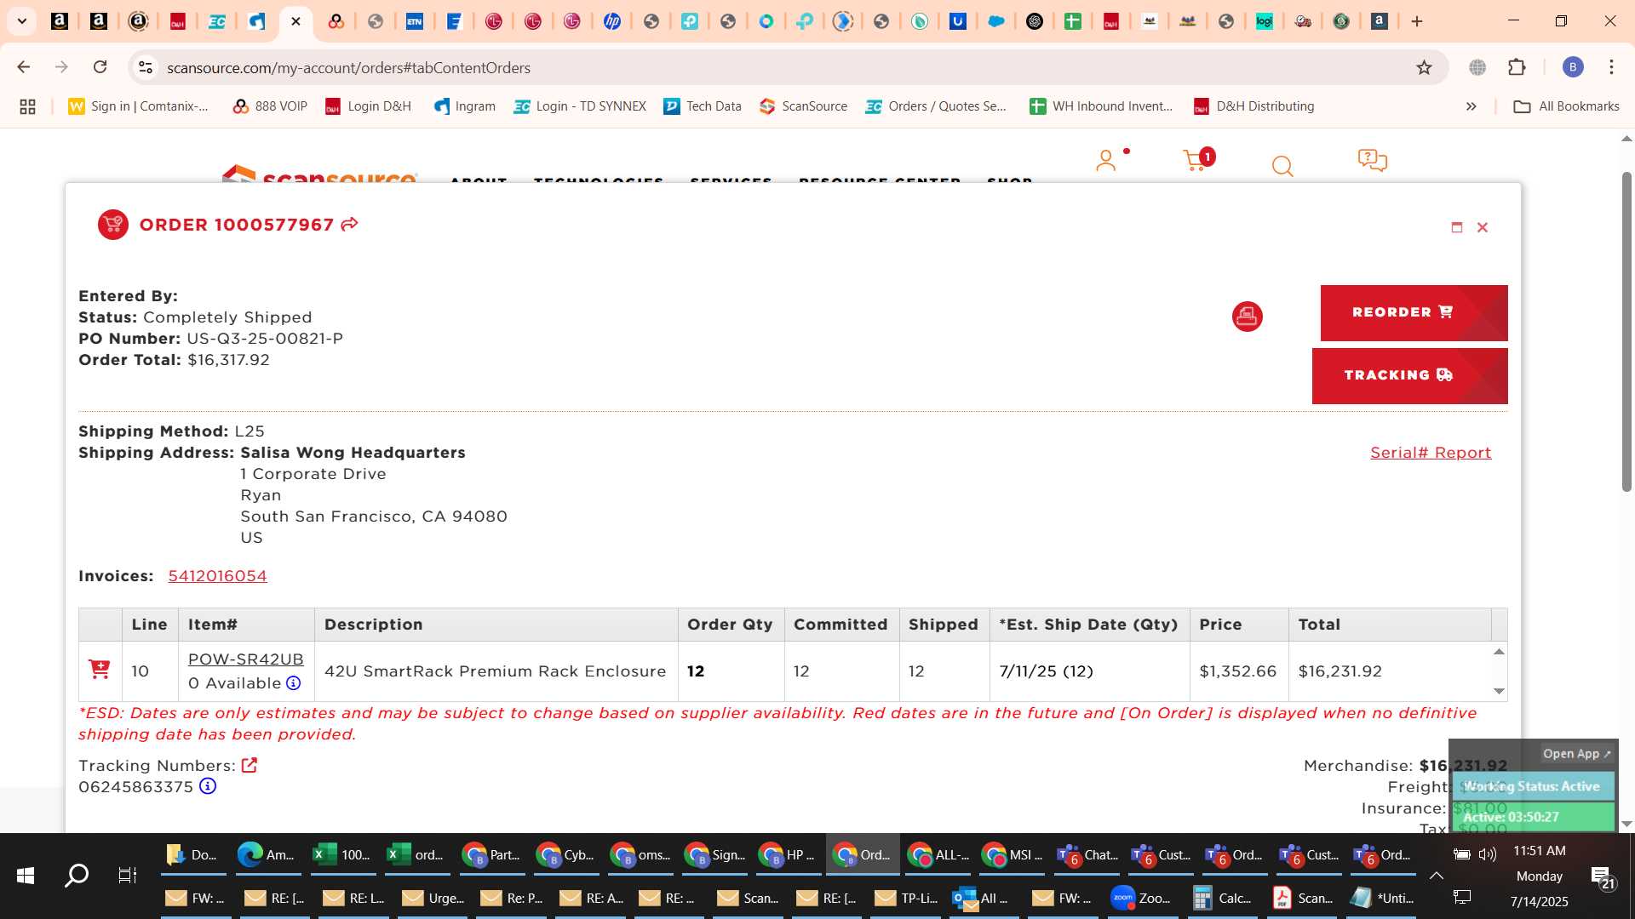This screenshot has height=919, width=1635.
Task: Close the order details popup
Action: pyautogui.click(x=1483, y=227)
